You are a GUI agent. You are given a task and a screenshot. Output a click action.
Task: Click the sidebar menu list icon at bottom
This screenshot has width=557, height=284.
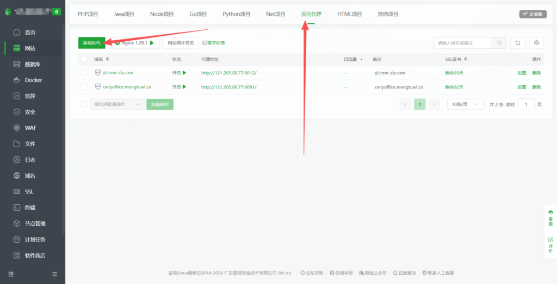pos(54,274)
